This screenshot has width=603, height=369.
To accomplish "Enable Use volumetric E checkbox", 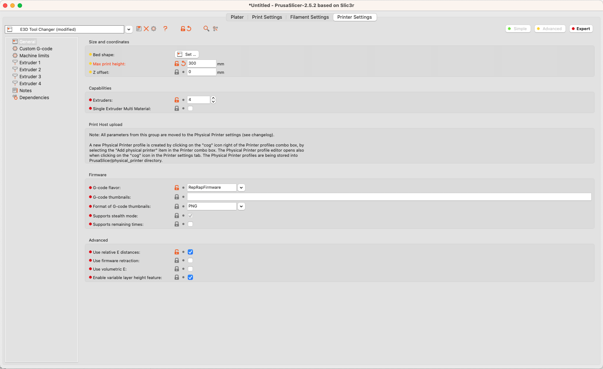I will 190,269.
